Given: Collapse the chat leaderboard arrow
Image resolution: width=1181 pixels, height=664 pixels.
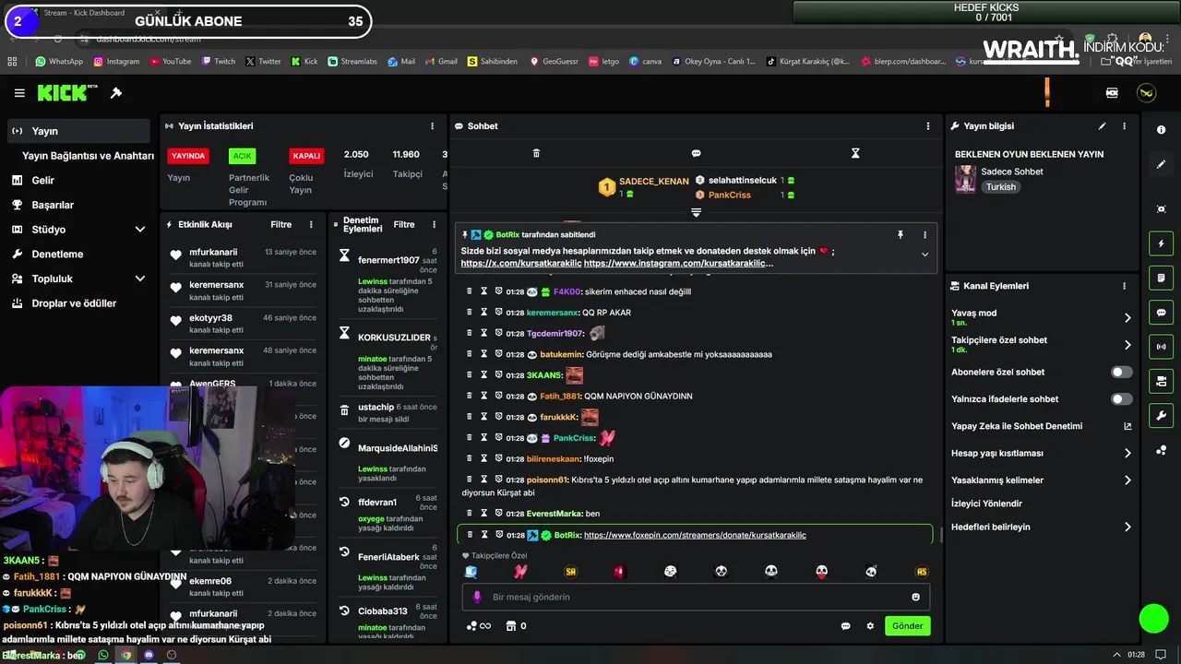Looking at the screenshot, I should click(696, 213).
